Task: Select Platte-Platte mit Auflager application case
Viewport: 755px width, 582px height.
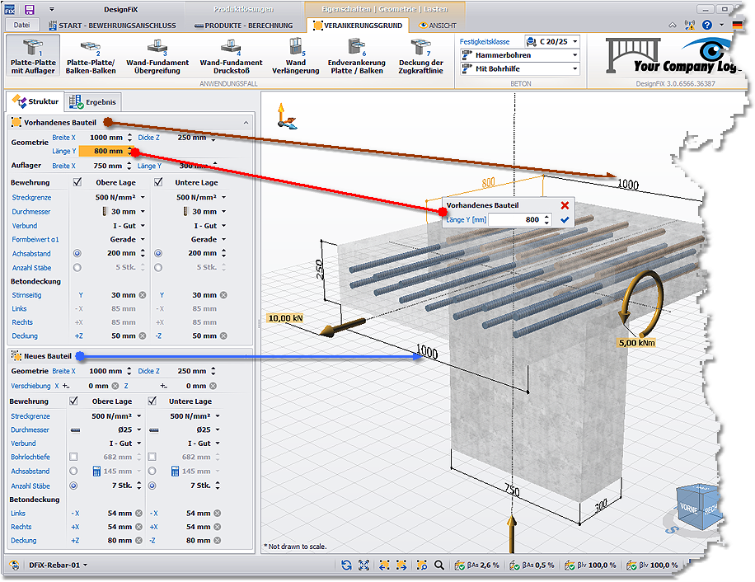Action: pyautogui.click(x=33, y=56)
